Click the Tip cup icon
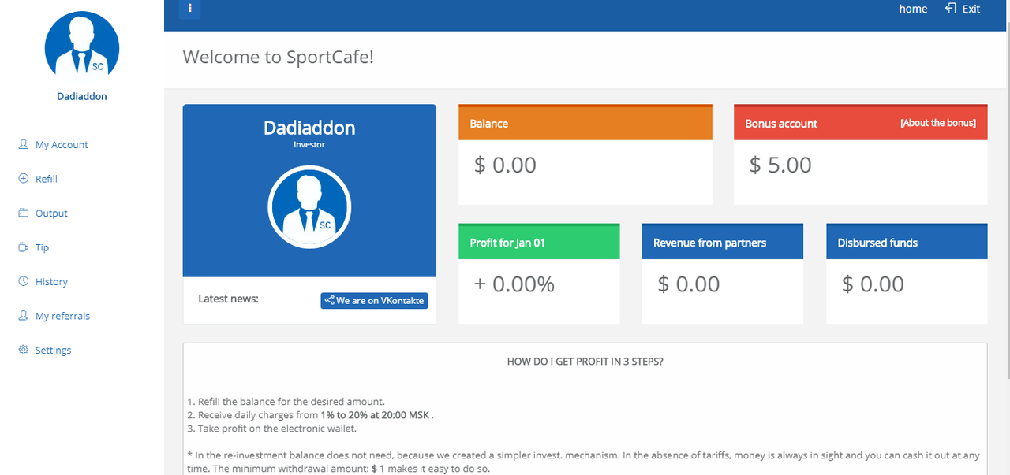Image resolution: width=1010 pixels, height=475 pixels. [x=23, y=247]
